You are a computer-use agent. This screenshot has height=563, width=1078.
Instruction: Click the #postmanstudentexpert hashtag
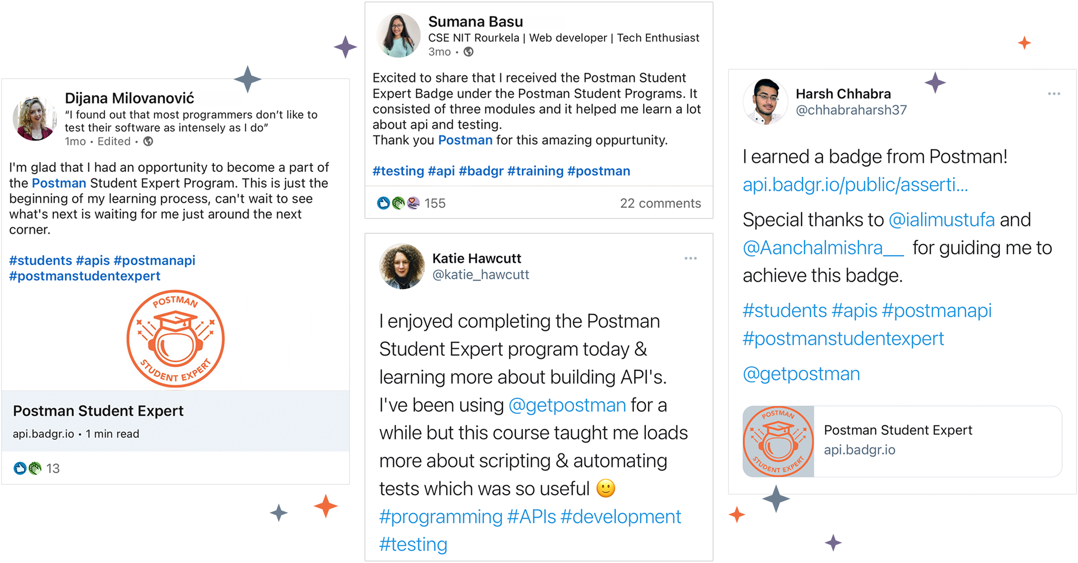point(85,276)
